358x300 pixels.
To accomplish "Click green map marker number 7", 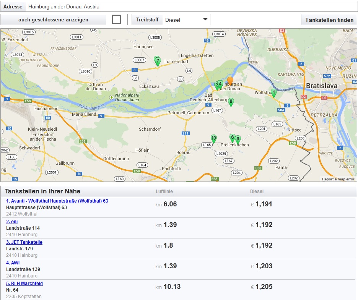I will point(158,61).
